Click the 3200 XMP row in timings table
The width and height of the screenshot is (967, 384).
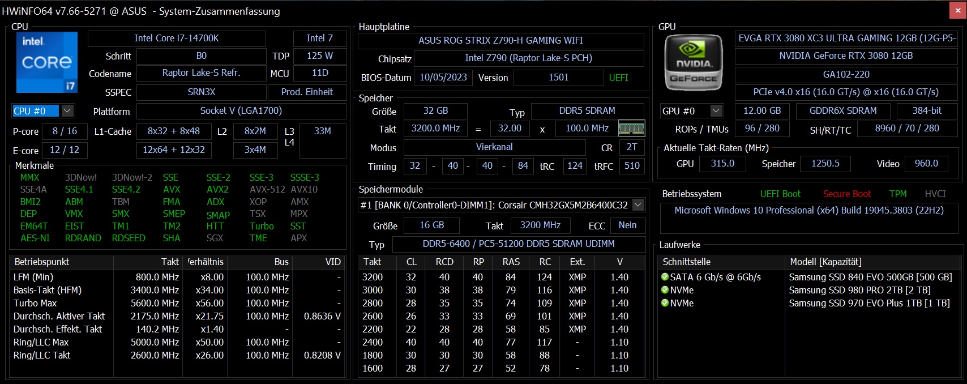click(501, 277)
